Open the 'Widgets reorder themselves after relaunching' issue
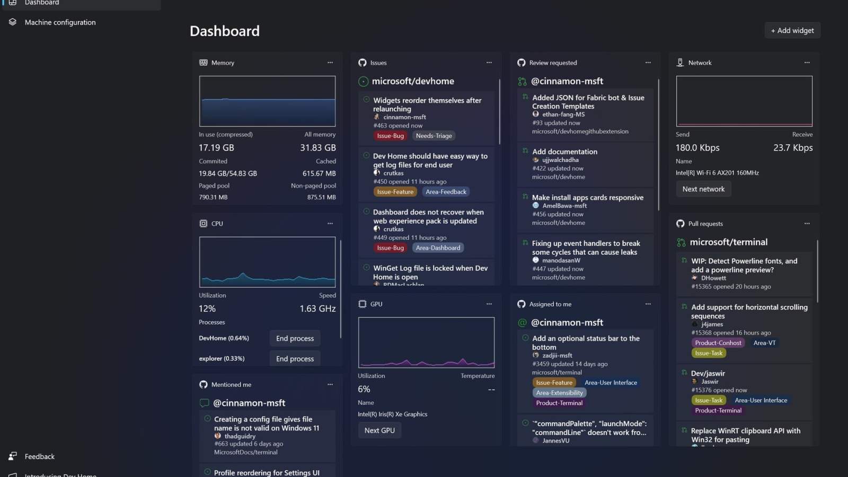The image size is (848, 477). tap(427, 104)
